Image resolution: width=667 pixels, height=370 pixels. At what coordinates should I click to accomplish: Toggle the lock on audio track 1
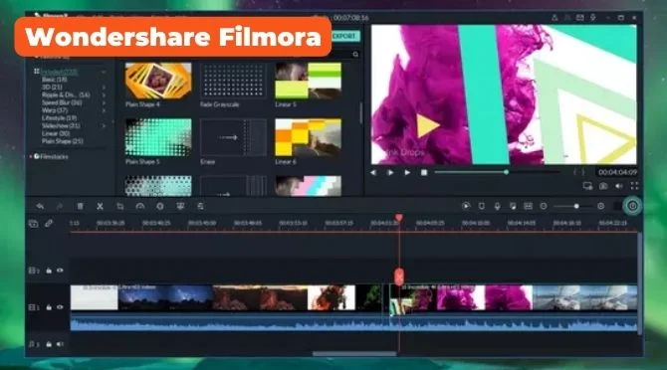click(49, 344)
